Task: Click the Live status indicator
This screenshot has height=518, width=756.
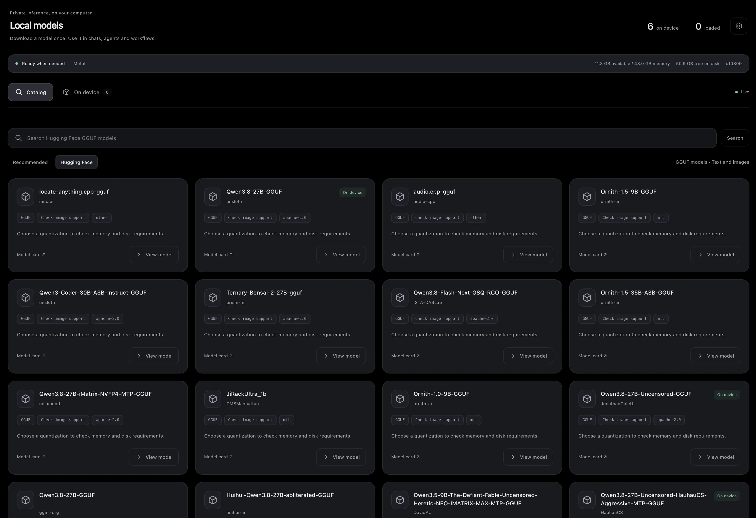Action: click(742, 92)
